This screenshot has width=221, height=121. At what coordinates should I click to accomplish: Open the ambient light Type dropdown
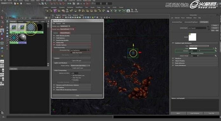199,46
